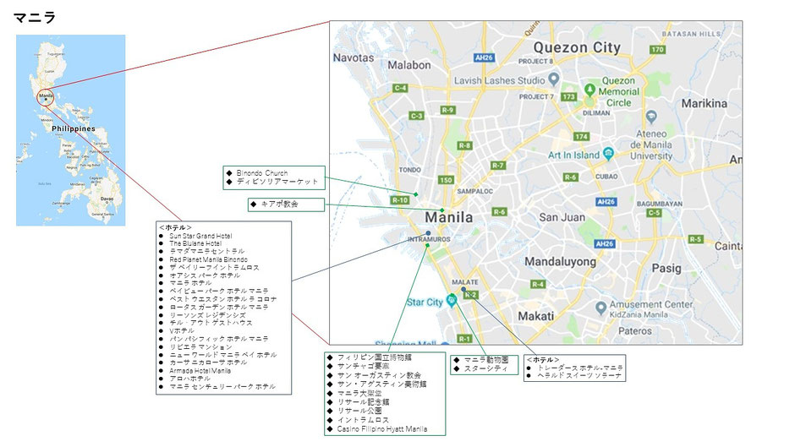The image size is (795, 447).
Task: Click イントラムロス list entry
Action: [363, 420]
